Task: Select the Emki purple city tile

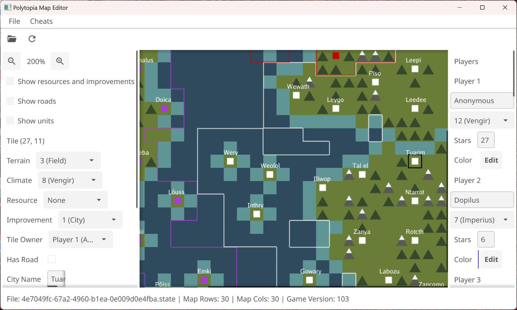Action: pyautogui.click(x=204, y=280)
